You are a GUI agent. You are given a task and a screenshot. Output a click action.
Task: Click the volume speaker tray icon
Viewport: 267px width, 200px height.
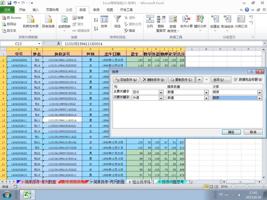pos(239,195)
